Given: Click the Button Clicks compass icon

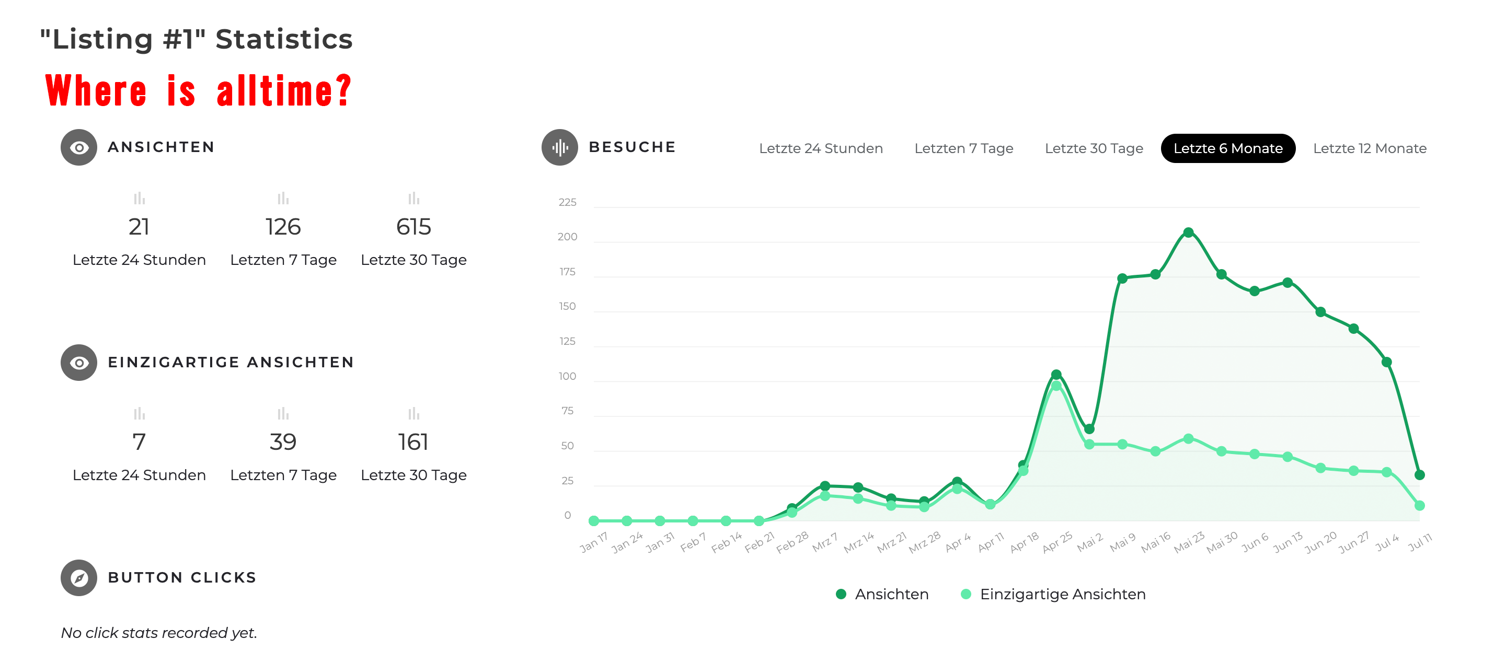Looking at the screenshot, I should pos(79,577).
